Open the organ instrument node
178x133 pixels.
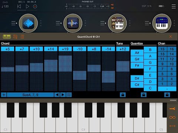point(117,23)
